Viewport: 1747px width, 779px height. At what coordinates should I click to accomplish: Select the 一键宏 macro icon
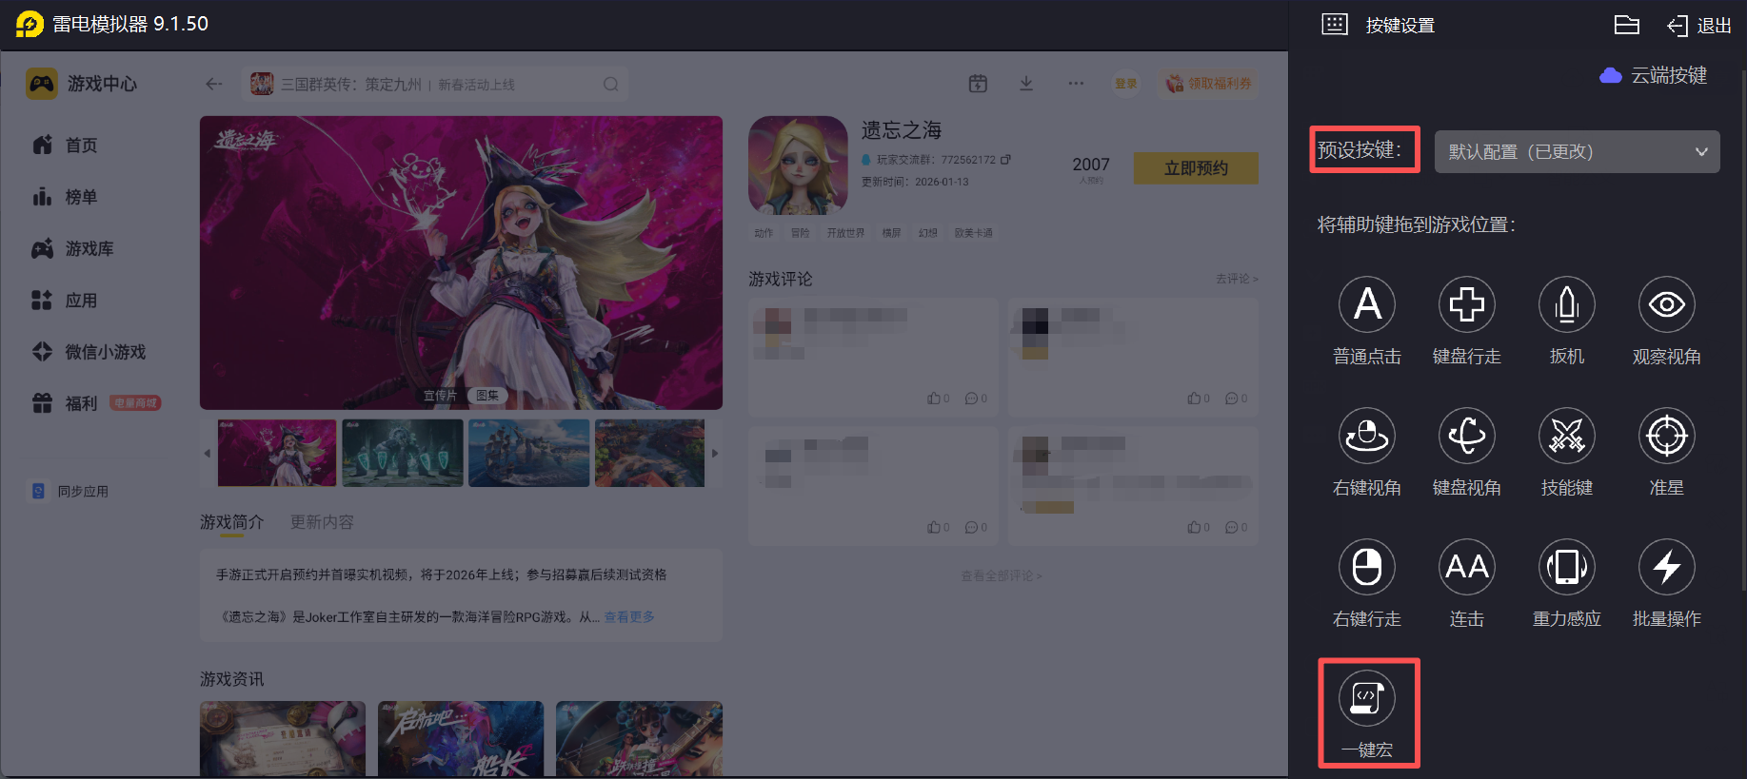click(x=1367, y=698)
